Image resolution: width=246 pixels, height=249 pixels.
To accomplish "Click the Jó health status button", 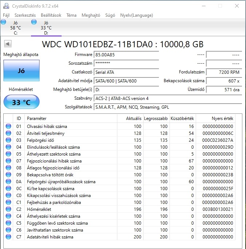I will 22,71.
